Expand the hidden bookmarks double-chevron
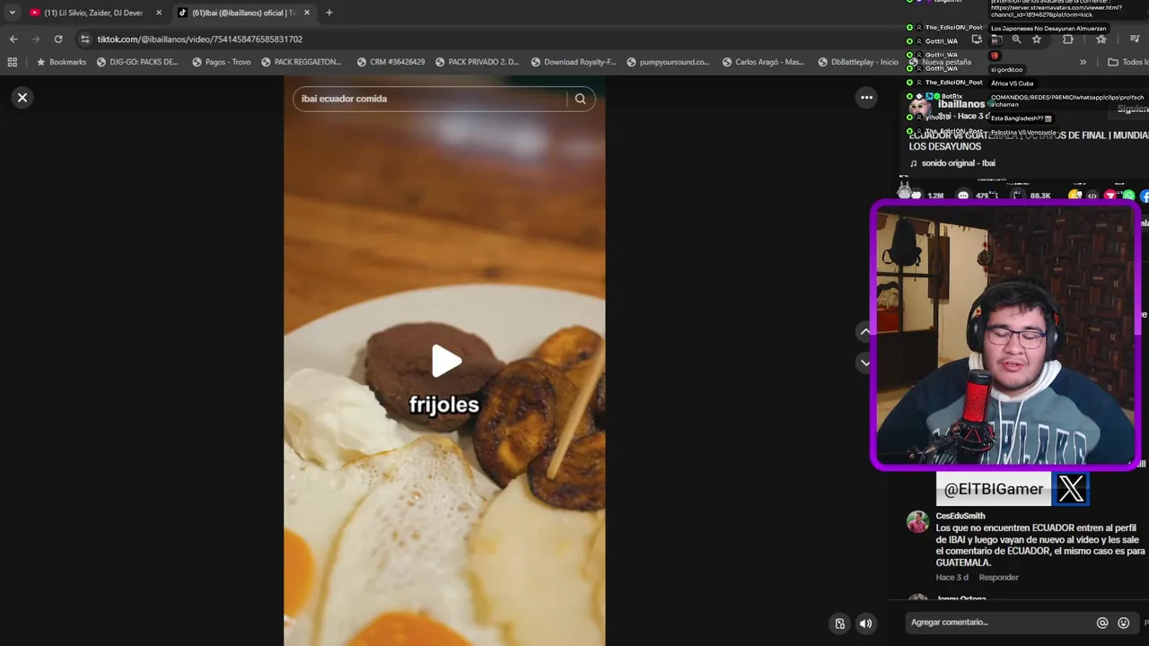 pos(1083,62)
